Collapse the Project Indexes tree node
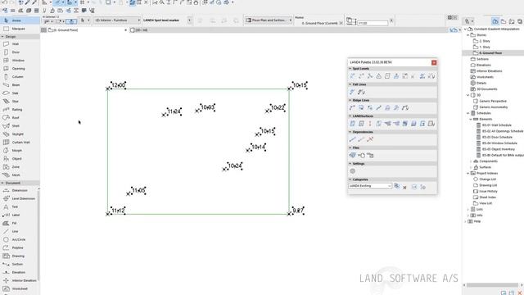Image resolution: width=524 pixels, height=295 pixels. [468, 173]
